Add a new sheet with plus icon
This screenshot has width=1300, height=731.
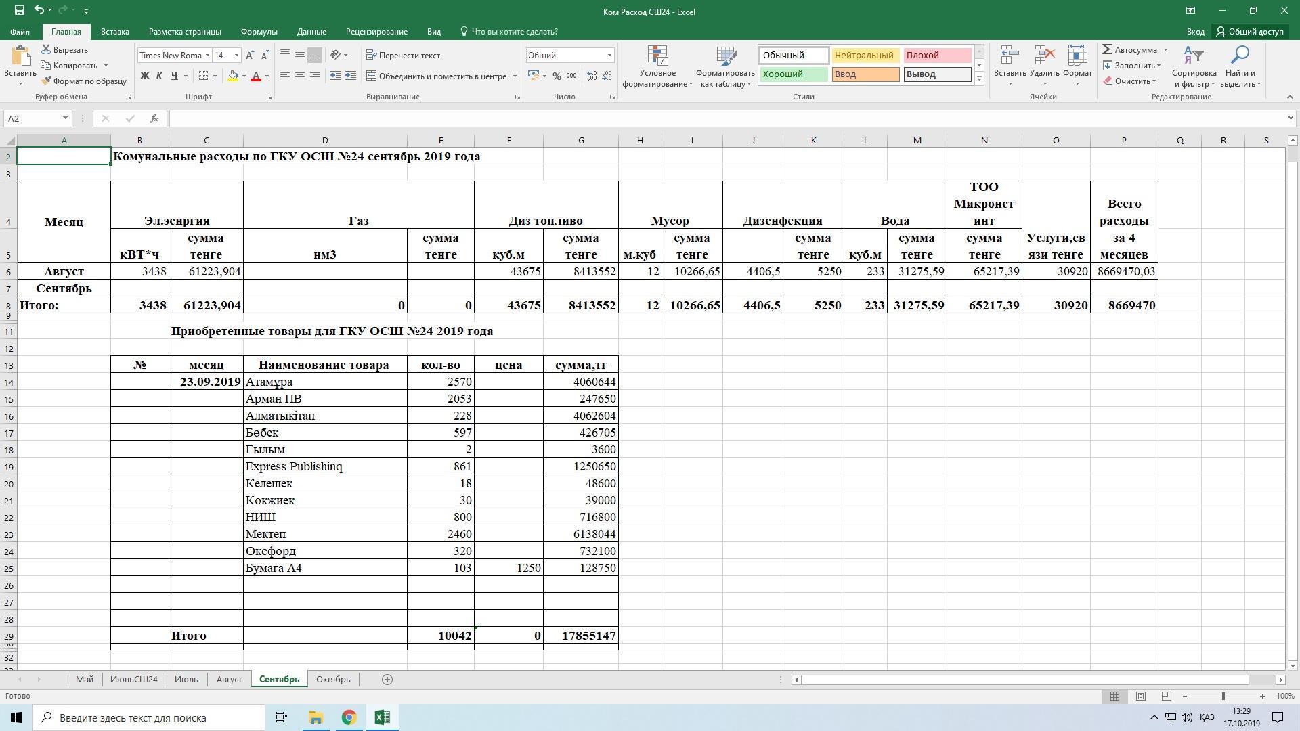pyautogui.click(x=387, y=680)
